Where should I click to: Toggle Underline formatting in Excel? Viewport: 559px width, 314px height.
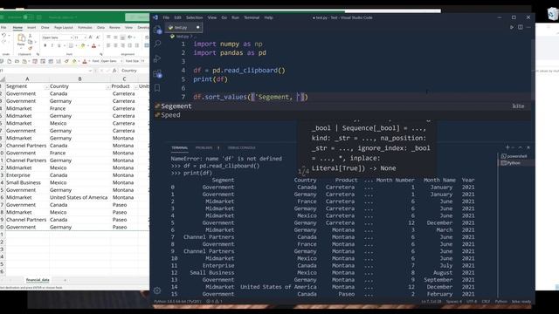coord(59,45)
